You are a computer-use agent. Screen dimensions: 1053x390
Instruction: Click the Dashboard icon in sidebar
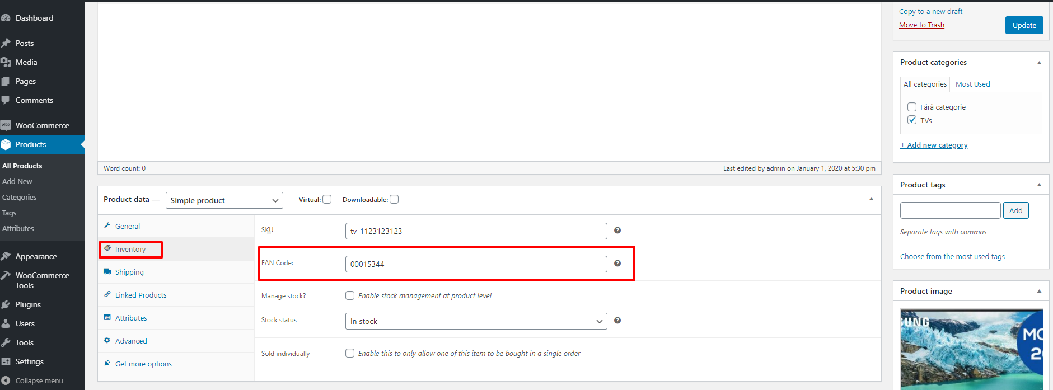[x=6, y=18]
